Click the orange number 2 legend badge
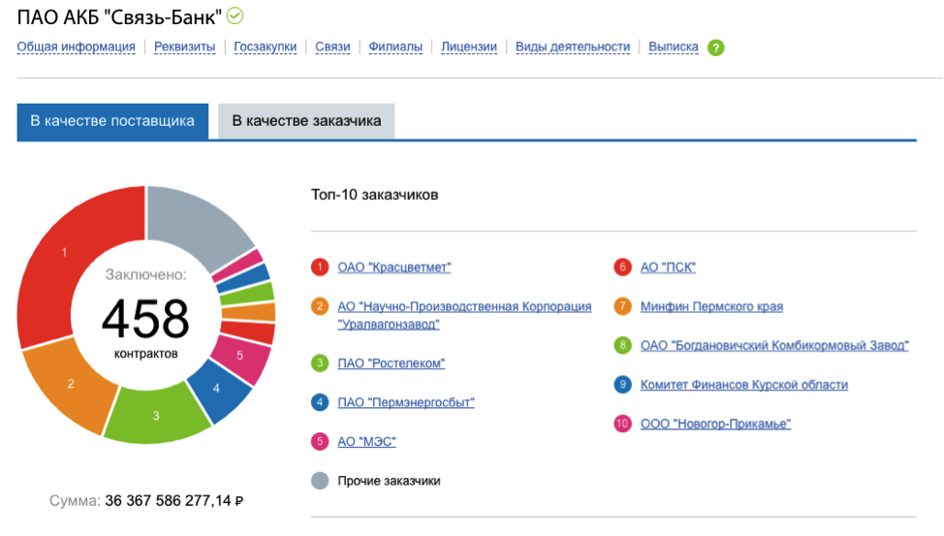 (x=320, y=306)
